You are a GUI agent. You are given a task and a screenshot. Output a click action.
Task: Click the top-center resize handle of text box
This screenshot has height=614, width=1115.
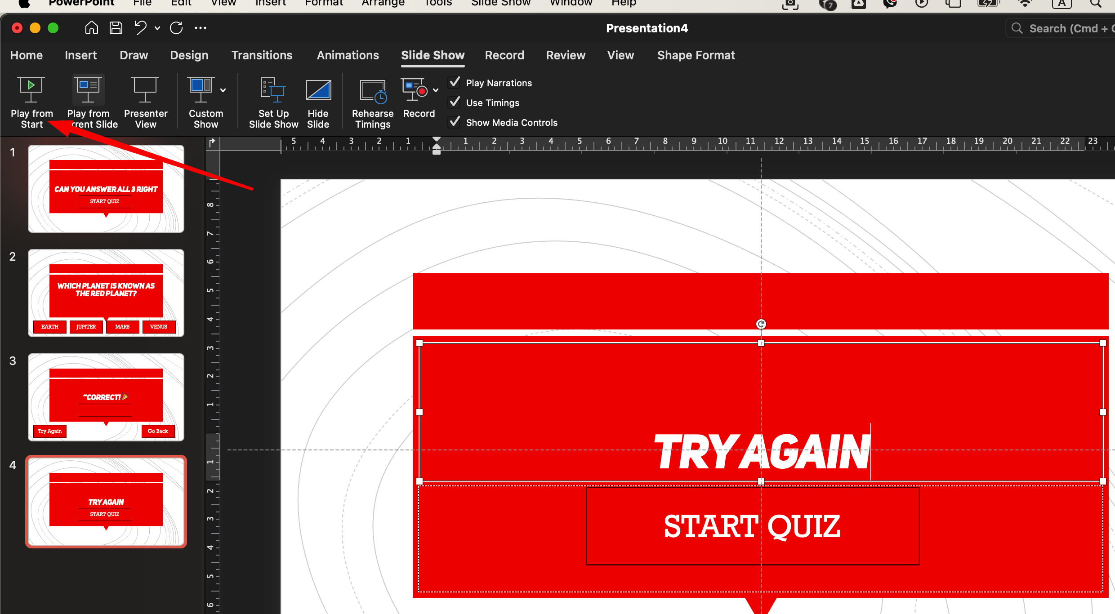coord(761,343)
